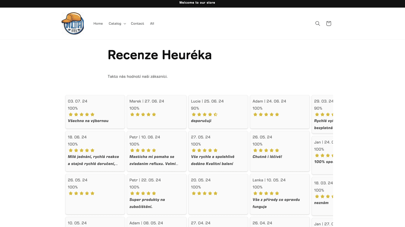
Task: Click the Welcome to our store announcement
Action: click(197, 3)
